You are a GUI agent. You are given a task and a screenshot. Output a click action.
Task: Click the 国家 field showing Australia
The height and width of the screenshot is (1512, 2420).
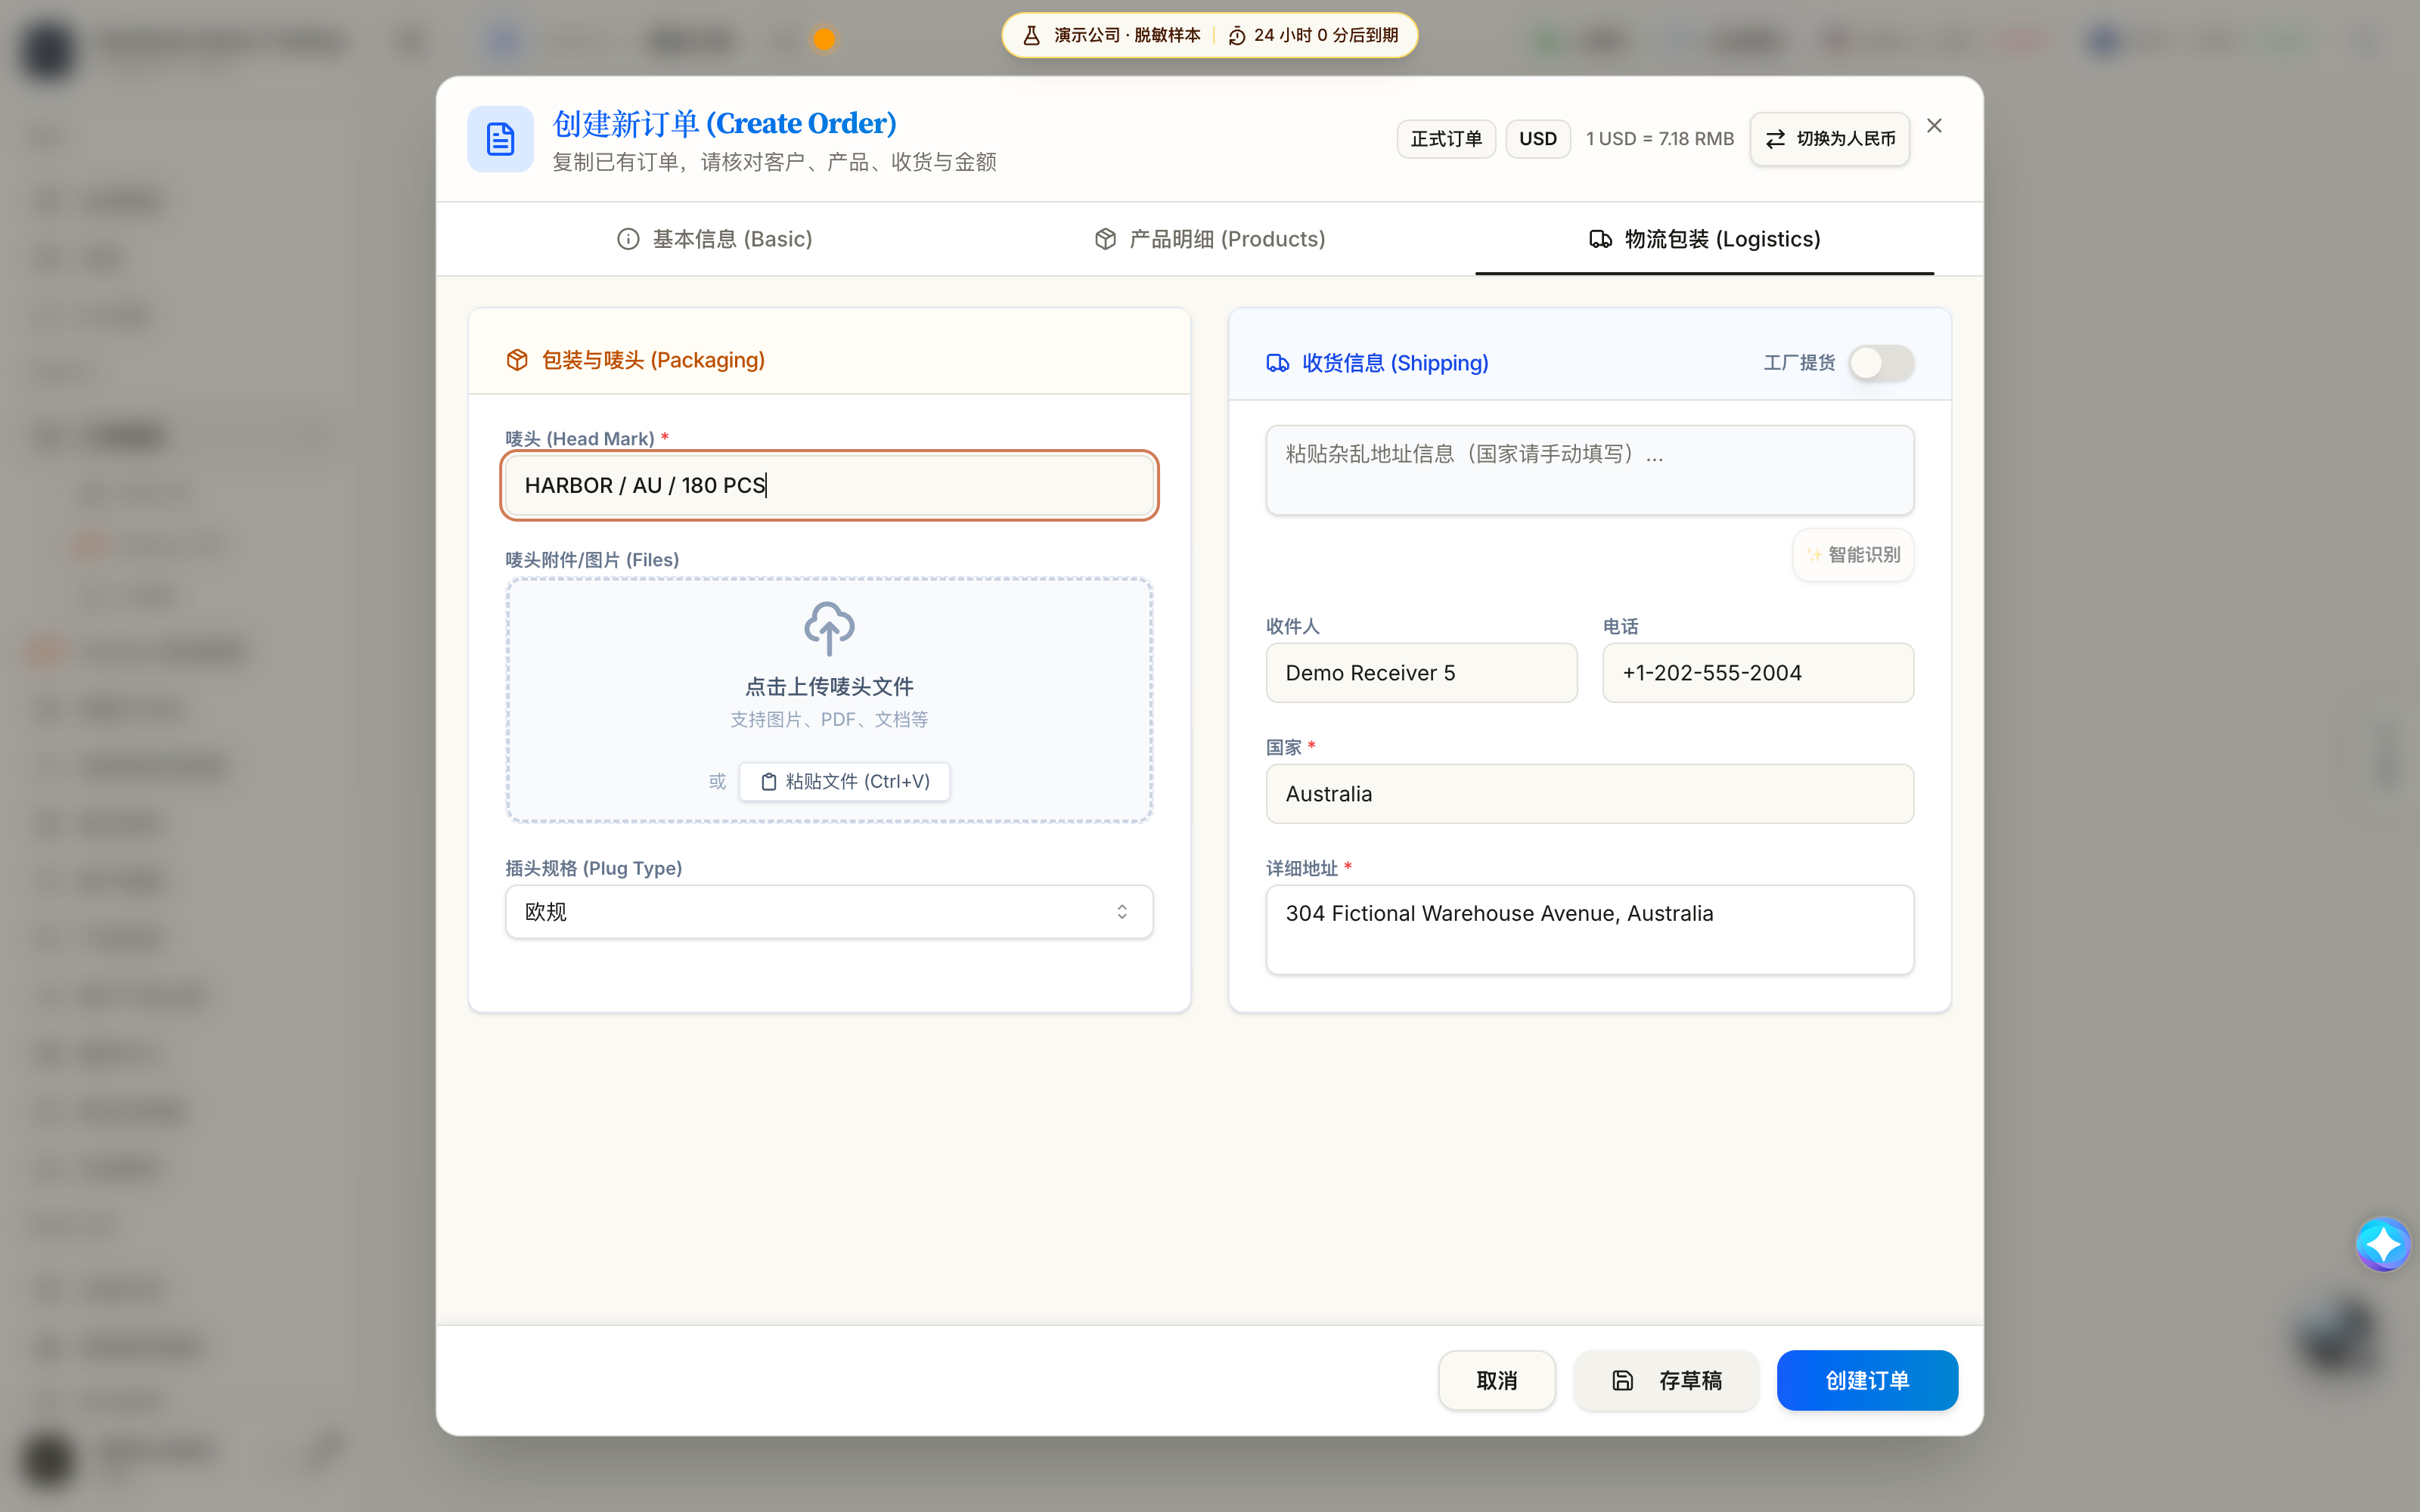click(x=1589, y=794)
